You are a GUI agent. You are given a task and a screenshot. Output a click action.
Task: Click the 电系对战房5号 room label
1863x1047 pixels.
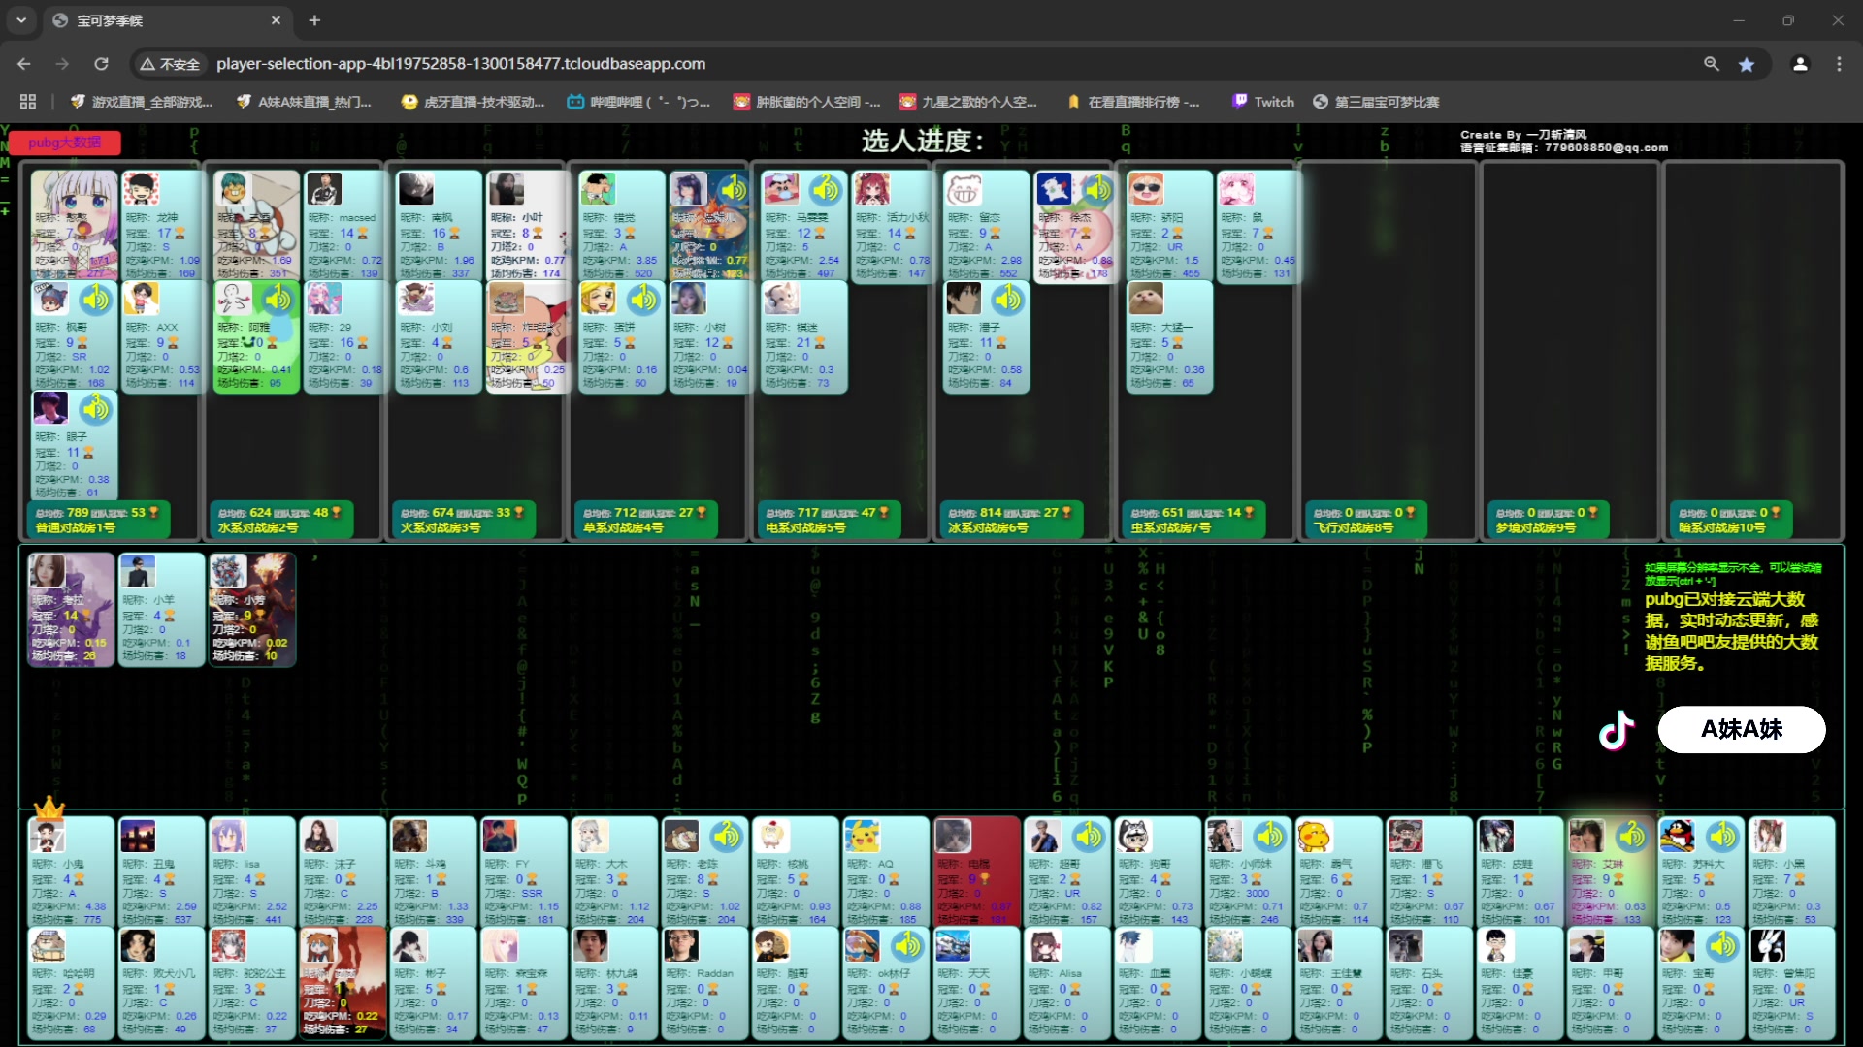click(x=829, y=520)
